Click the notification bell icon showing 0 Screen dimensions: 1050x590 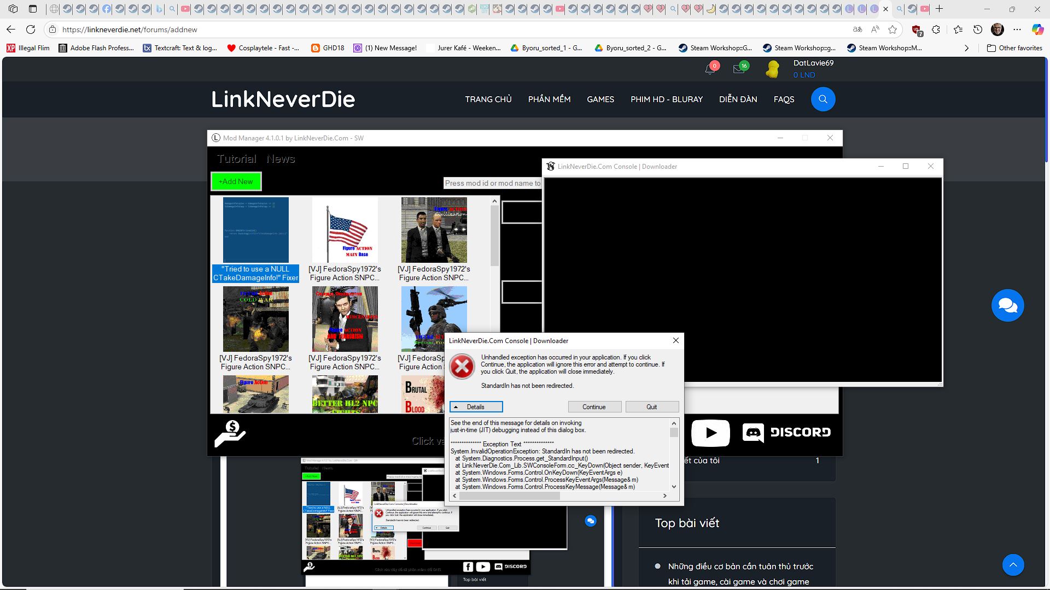pyautogui.click(x=709, y=69)
